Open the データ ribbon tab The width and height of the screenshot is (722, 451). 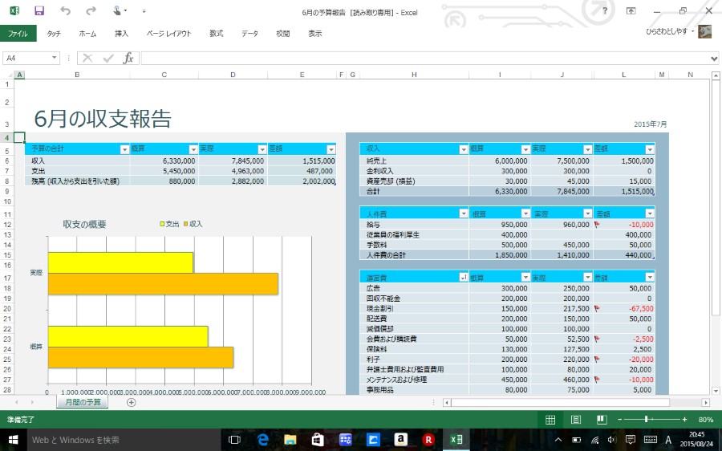coord(250,34)
